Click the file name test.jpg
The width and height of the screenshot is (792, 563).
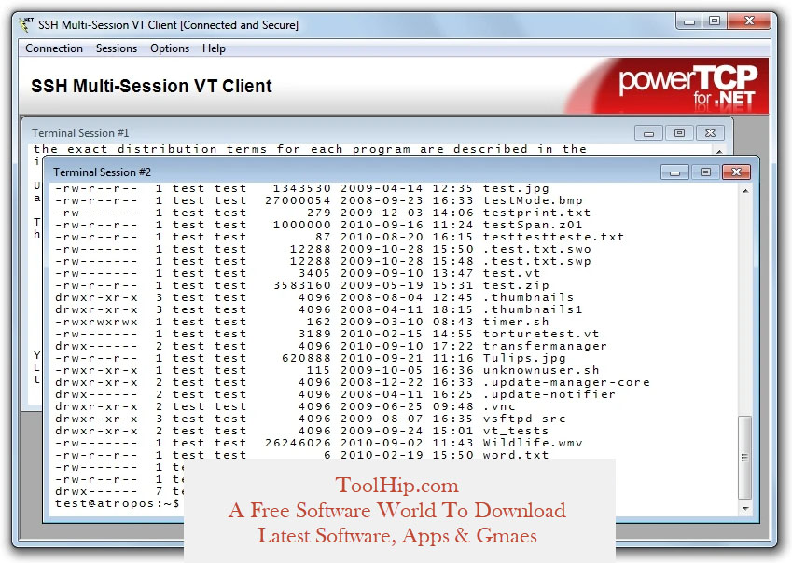pos(516,188)
